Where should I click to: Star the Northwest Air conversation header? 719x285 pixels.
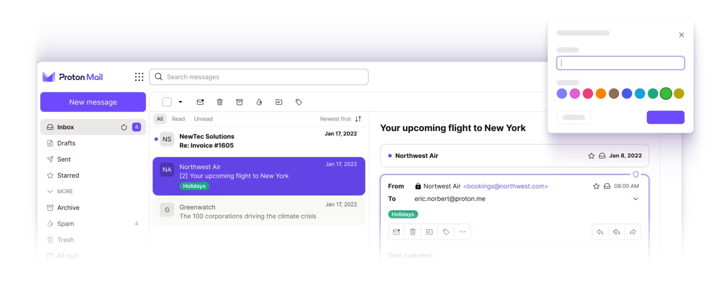click(x=591, y=156)
